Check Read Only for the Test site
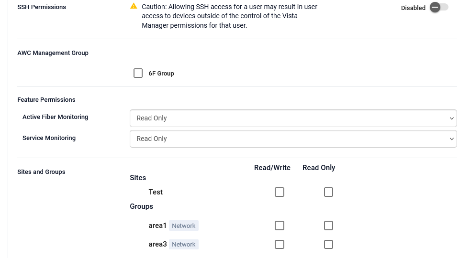Screen dimensions: 459x258 (x=328, y=192)
